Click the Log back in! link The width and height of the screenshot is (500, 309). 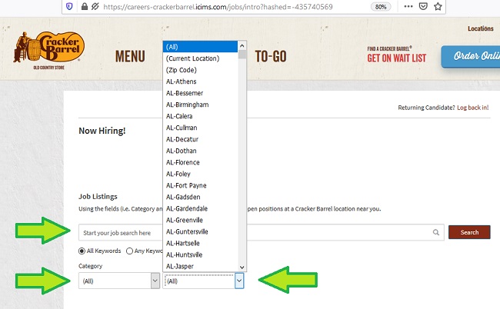click(472, 108)
